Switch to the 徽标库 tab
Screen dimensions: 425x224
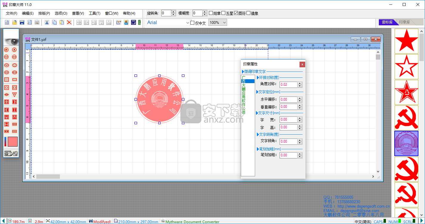[387, 22]
